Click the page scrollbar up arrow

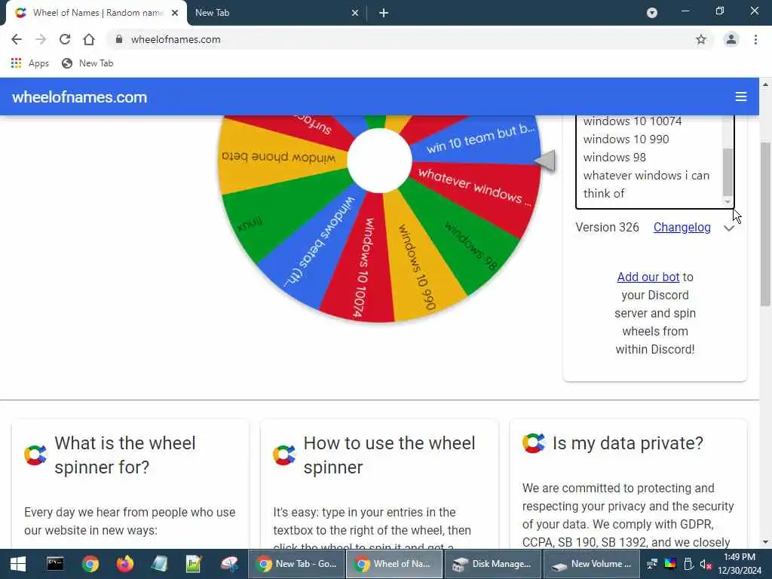(x=765, y=84)
